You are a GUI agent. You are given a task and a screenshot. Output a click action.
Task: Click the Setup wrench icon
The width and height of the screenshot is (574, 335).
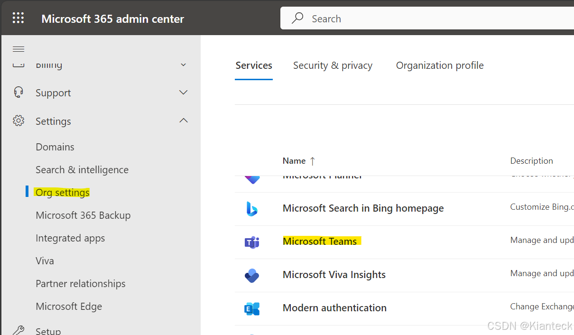19,330
